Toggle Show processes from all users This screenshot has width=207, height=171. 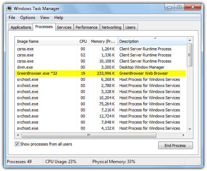click(x=17, y=144)
